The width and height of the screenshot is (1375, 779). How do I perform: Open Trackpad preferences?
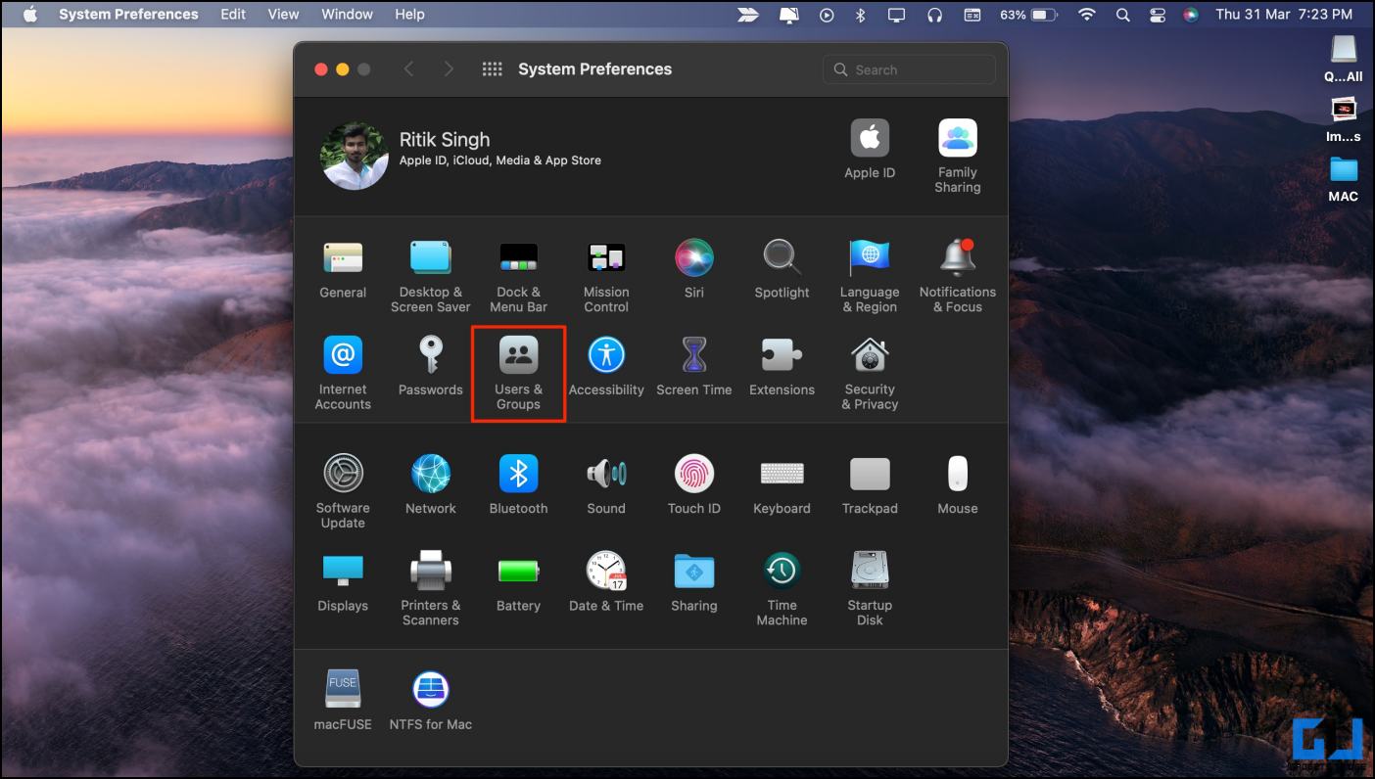[870, 485]
